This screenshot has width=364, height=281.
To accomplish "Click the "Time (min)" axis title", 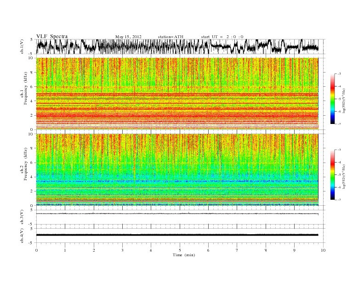I will pyautogui.click(x=184, y=255).
